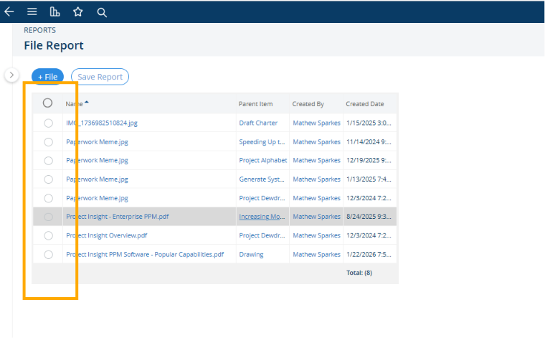Click the File Report page title
This screenshot has height=338, width=545.
54,45
